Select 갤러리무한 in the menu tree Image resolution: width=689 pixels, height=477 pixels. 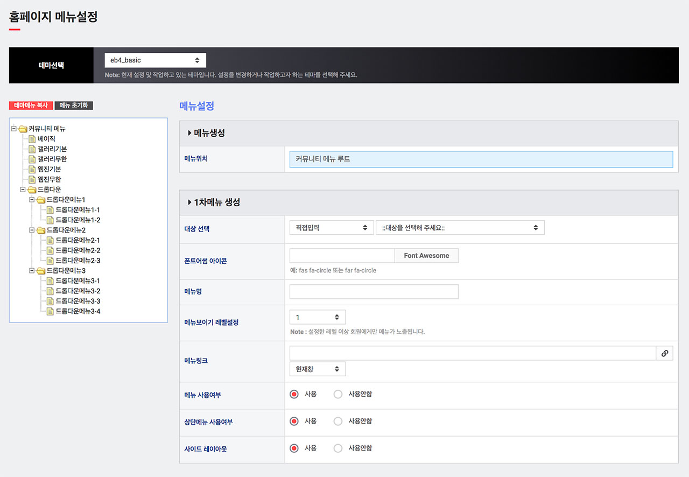point(52,159)
